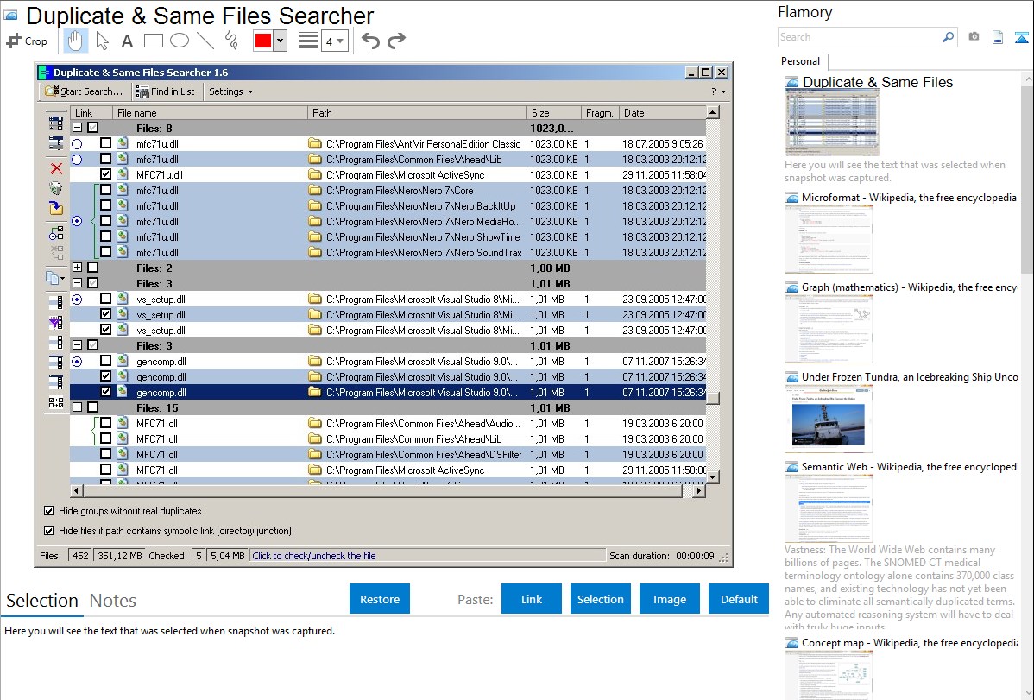The image size is (1034, 700).
Task: Select link radio for AntiVir PersonalEdition row
Action: pos(77,144)
